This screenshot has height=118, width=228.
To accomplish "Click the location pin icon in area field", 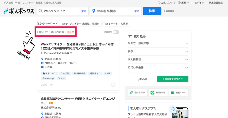I will click(94, 11).
